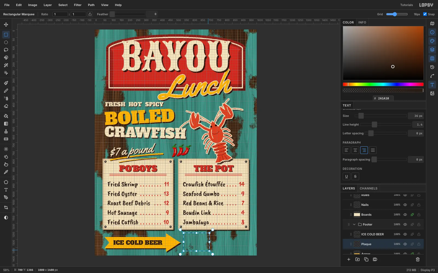Adjust the Grid size slider
Viewport: 438px width, 273px height.
click(397, 14)
